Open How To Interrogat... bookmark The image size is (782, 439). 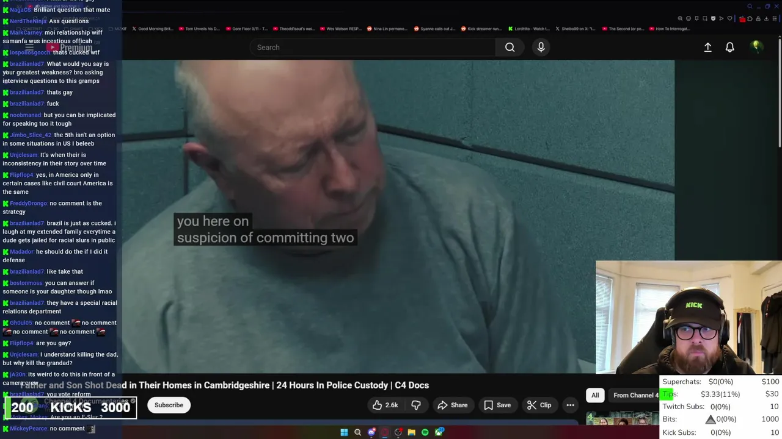[x=670, y=29]
